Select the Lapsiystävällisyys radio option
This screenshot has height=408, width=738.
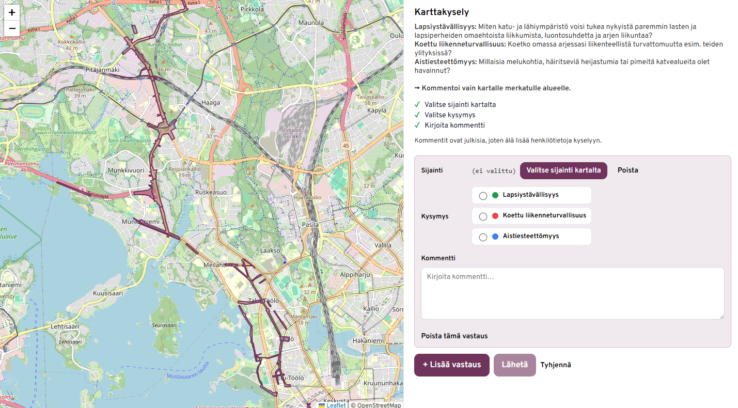click(x=483, y=196)
